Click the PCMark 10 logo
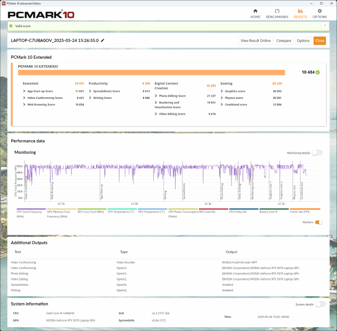This screenshot has width=337, height=331. click(x=41, y=14)
